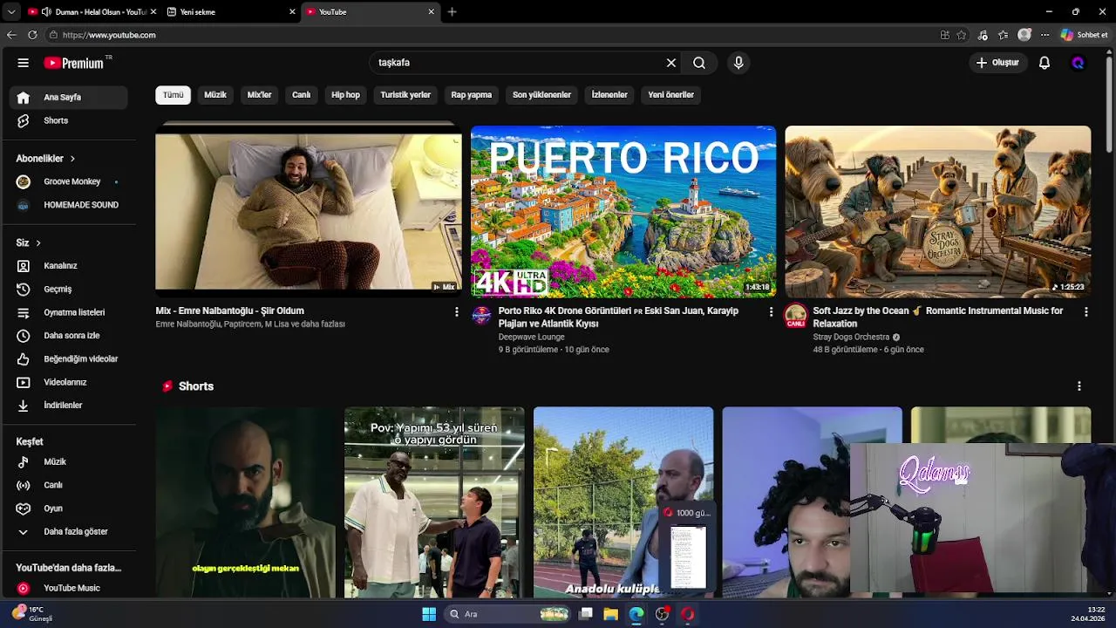Screen dimensions: 1116x628
Task: Open the notifications bell
Action: pos(1045,63)
